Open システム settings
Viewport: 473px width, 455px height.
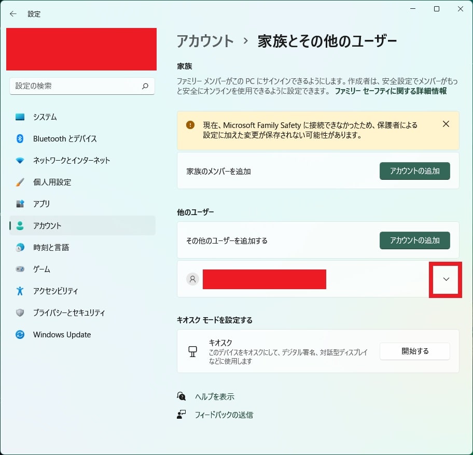click(x=82, y=117)
